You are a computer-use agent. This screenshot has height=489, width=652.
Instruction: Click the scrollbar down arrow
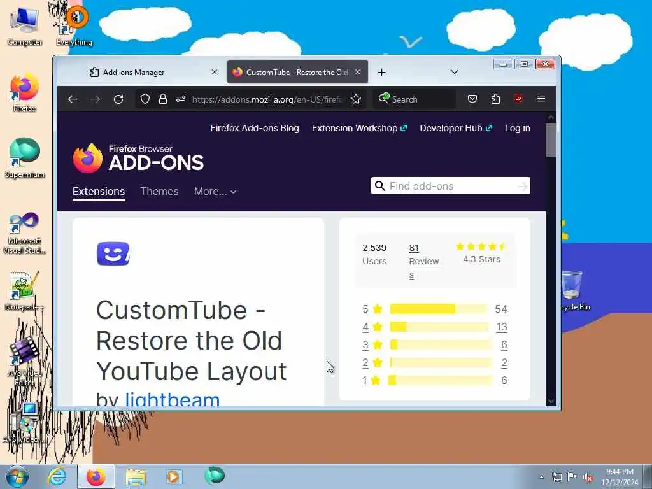[x=551, y=401]
